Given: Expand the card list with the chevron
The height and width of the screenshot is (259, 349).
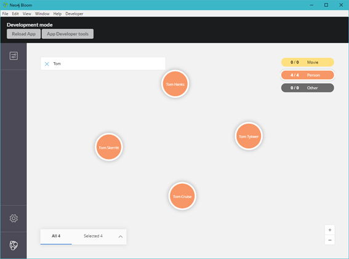Looking at the screenshot, I should point(121,236).
